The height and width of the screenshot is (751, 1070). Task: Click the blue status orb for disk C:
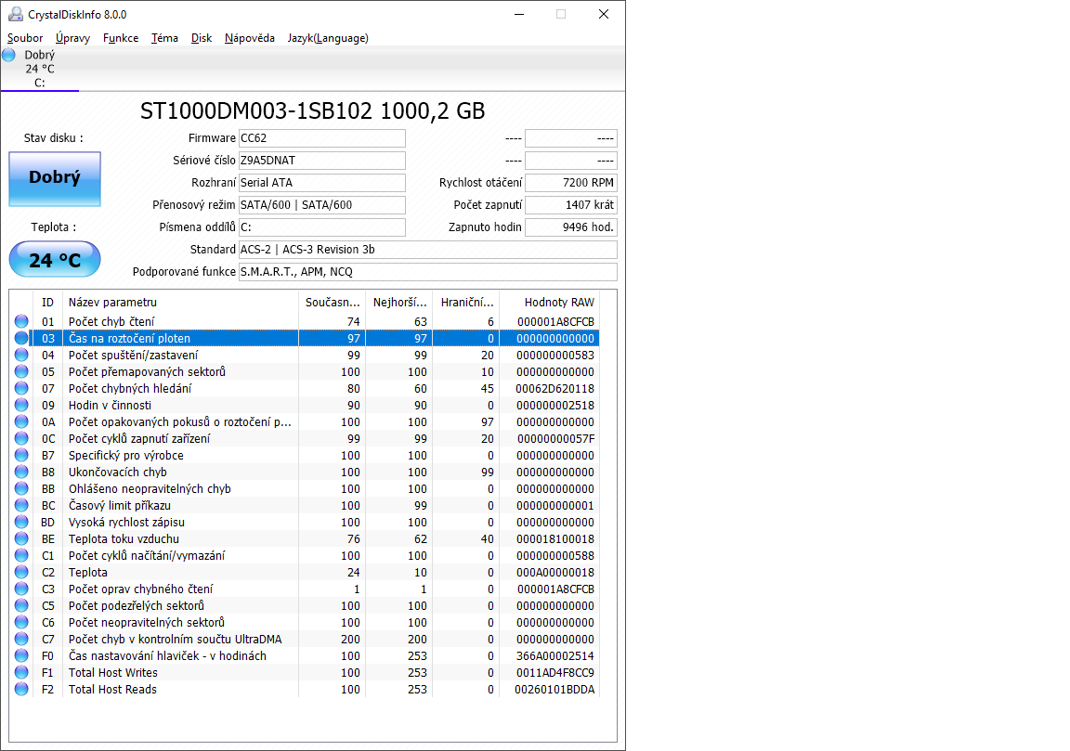(8, 55)
